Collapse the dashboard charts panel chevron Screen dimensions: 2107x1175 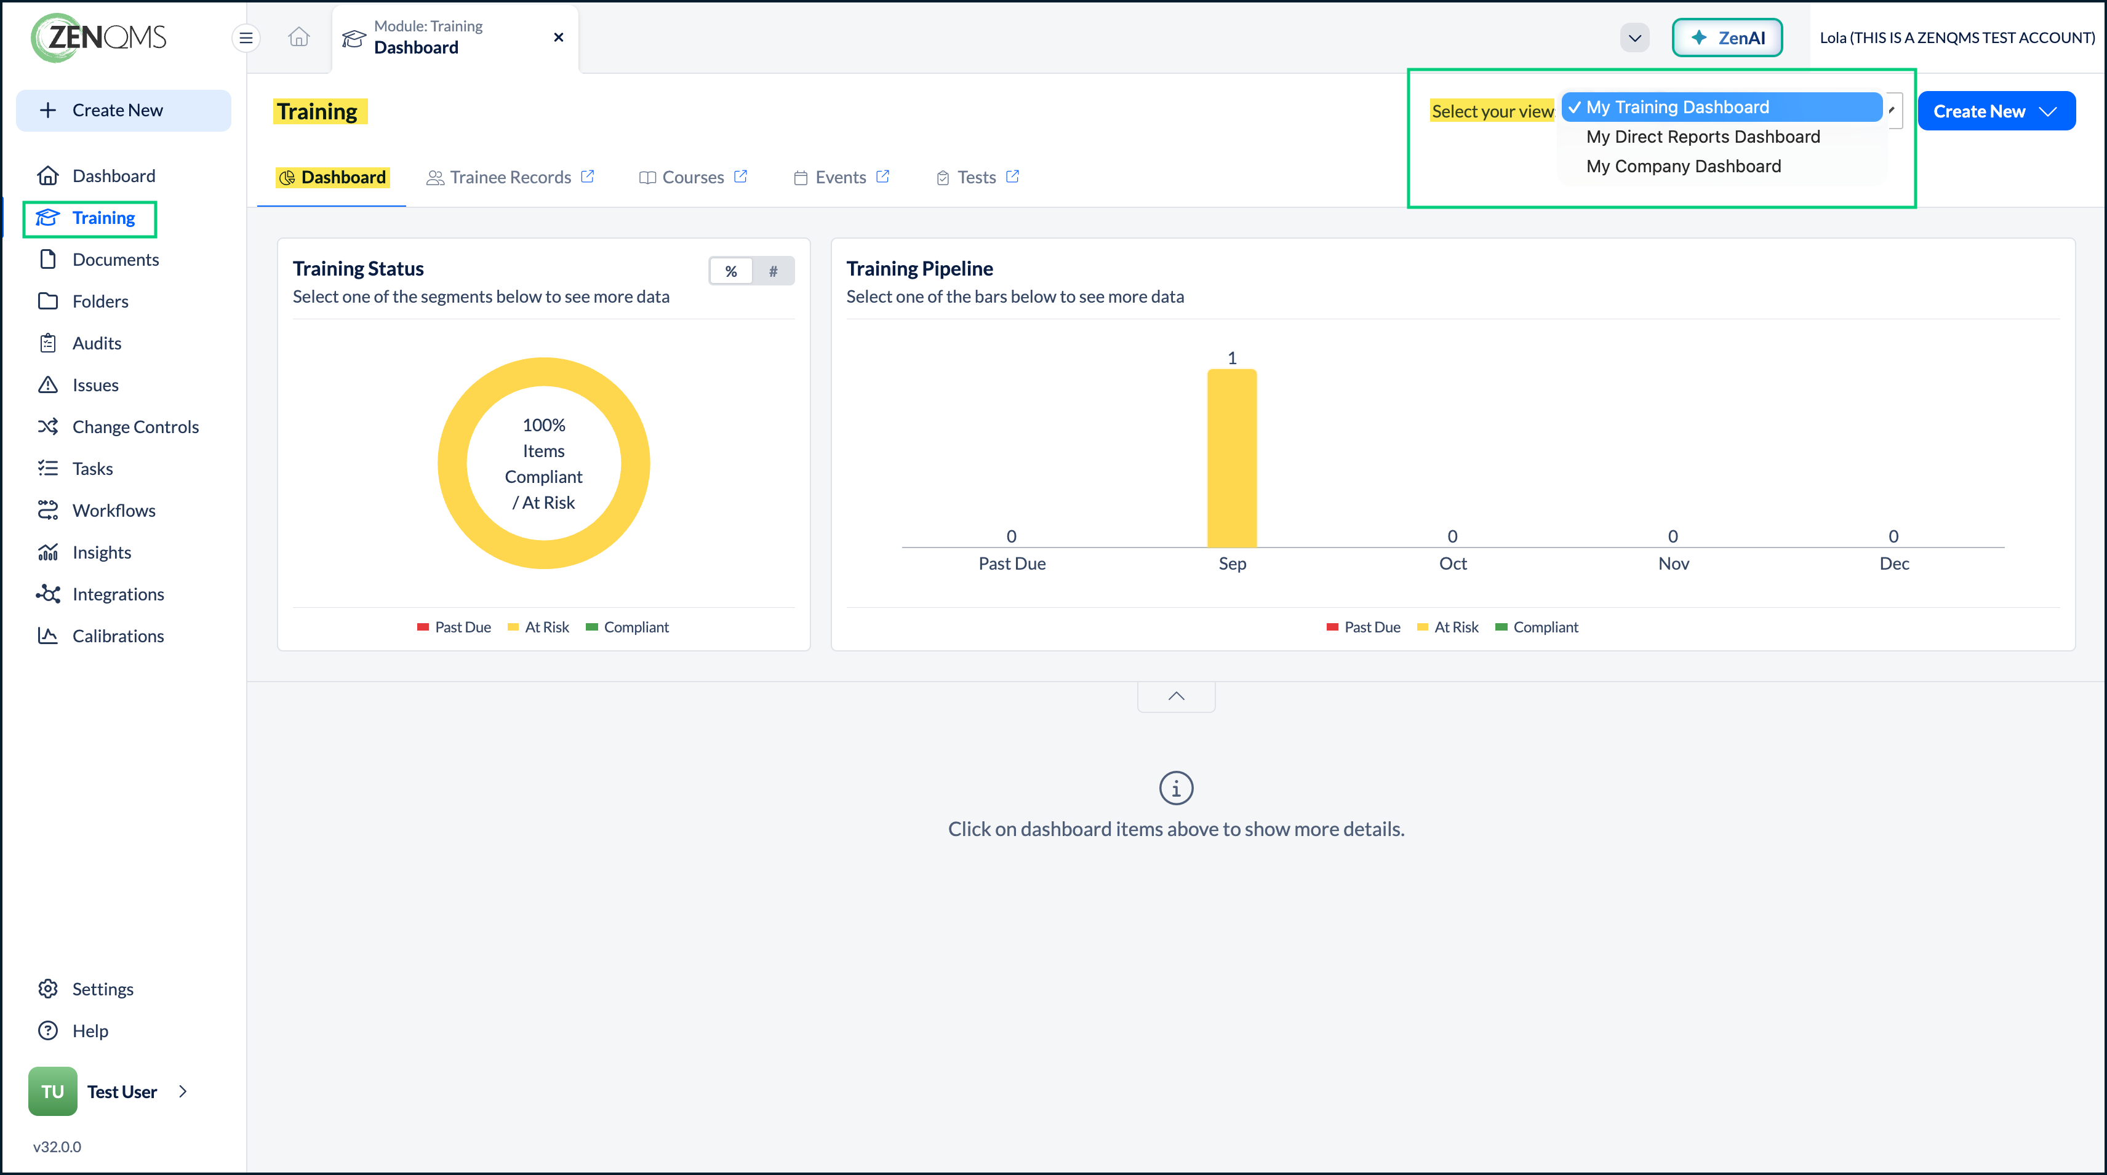point(1176,696)
